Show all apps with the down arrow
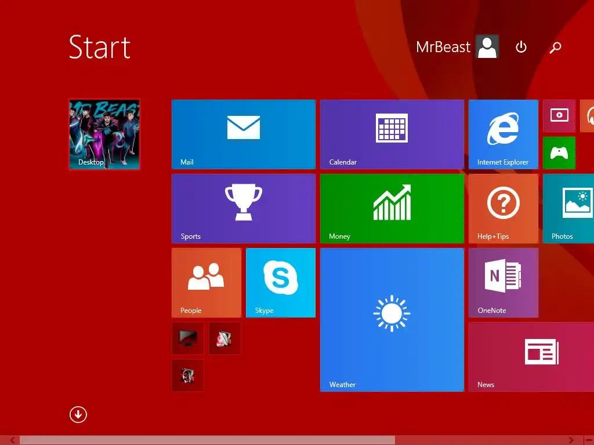The width and height of the screenshot is (594, 445). pyautogui.click(x=78, y=415)
